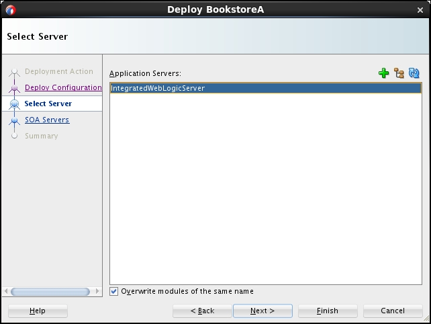This screenshot has width=431, height=324.
Task: Click the Application Servers label
Action: click(x=145, y=73)
